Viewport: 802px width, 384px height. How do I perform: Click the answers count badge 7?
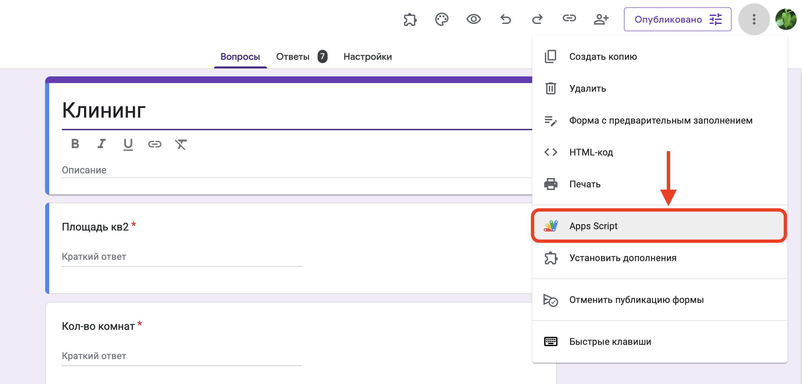point(322,56)
